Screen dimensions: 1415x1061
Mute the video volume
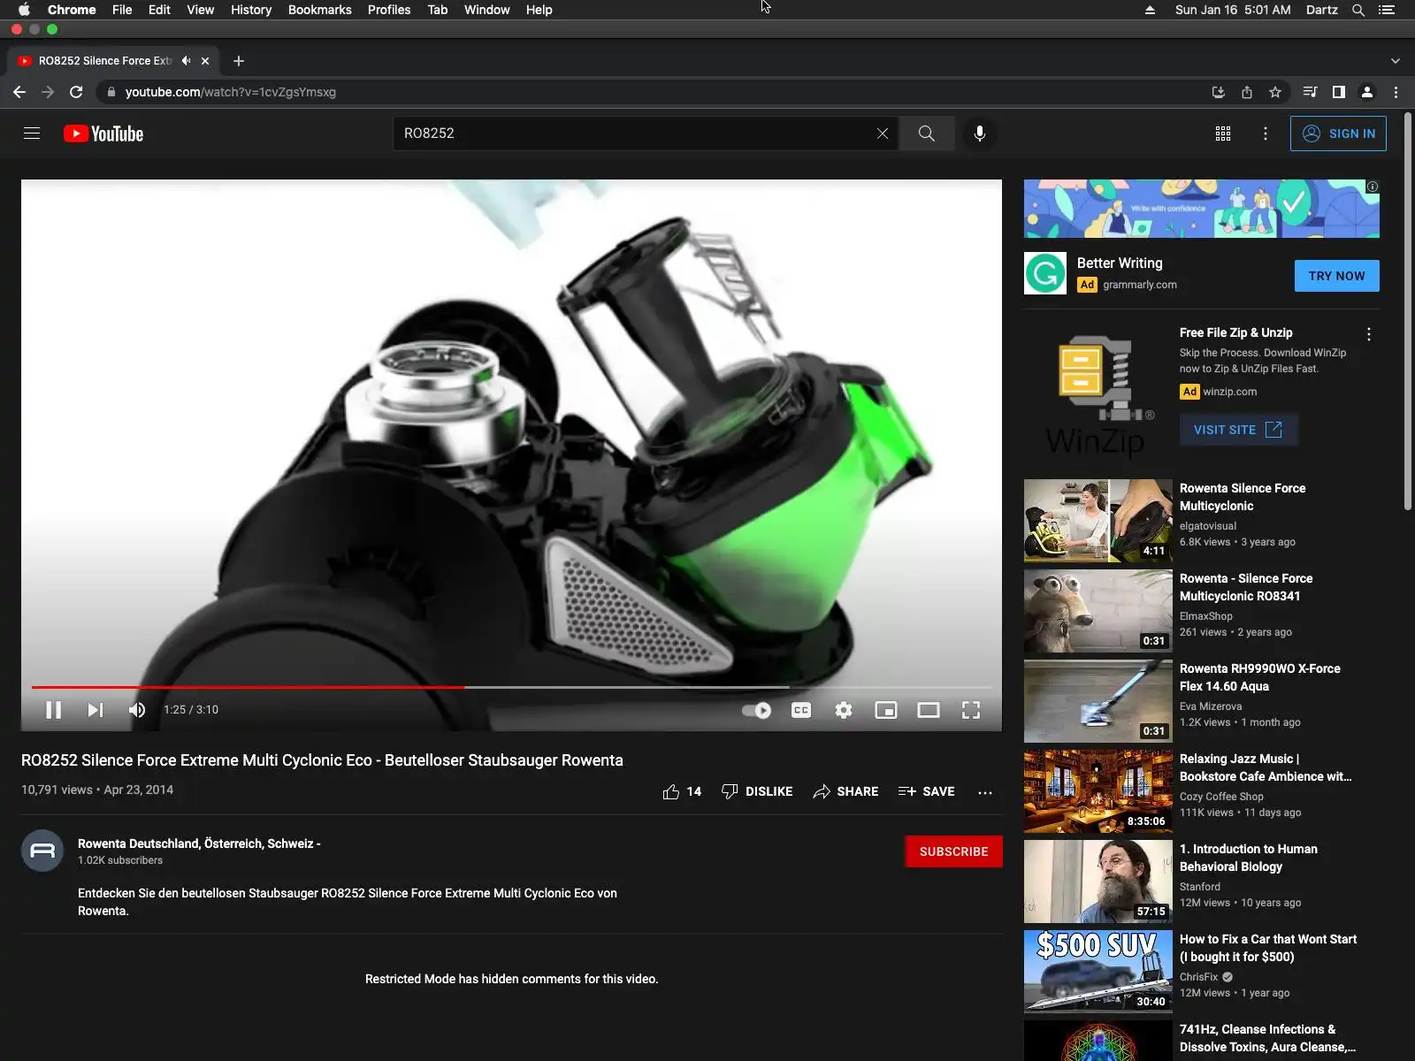pyautogui.click(x=137, y=710)
